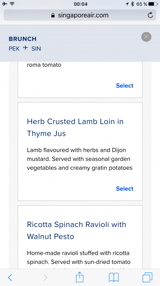Tap the BRUNCH header label

(x=22, y=39)
